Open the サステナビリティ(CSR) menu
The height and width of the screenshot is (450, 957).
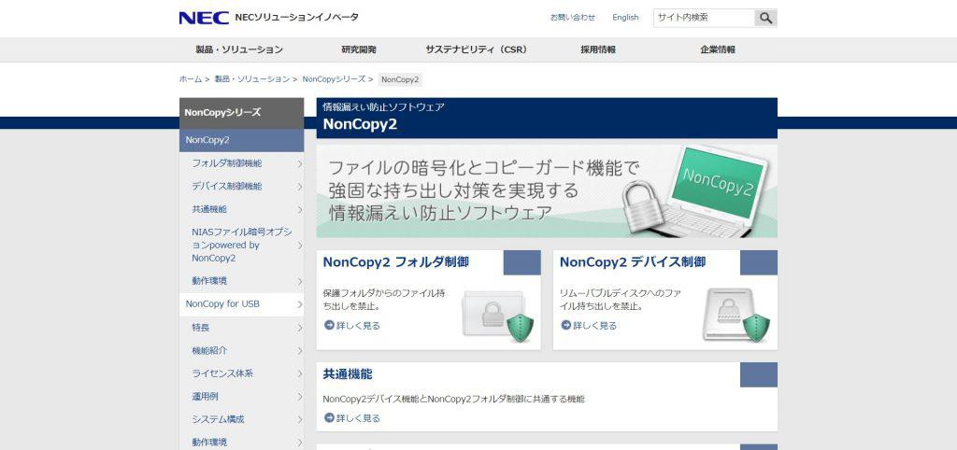point(477,50)
